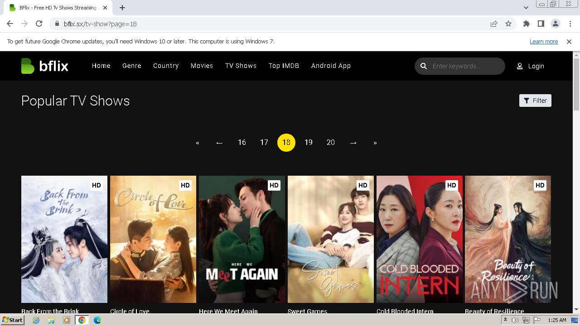The height and width of the screenshot is (326, 580).
Task: Close the BFlix browser tab
Action: (x=106, y=8)
